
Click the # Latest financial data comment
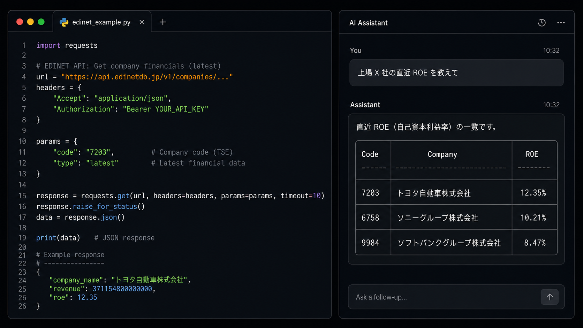pyautogui.click(x=198, y=163)
